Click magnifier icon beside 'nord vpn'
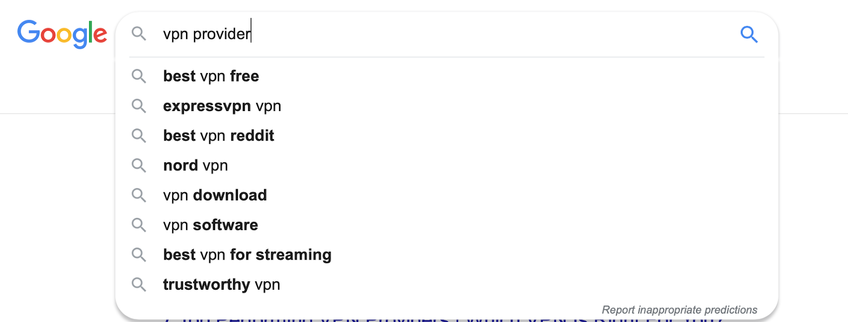Viewport: 848px width, 322px height. (139, 165)
